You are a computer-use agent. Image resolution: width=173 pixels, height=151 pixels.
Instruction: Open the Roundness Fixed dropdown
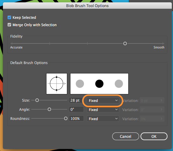(103, 119)
